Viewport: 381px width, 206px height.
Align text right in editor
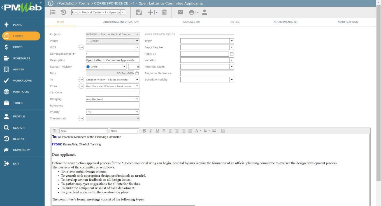[183, 131]
